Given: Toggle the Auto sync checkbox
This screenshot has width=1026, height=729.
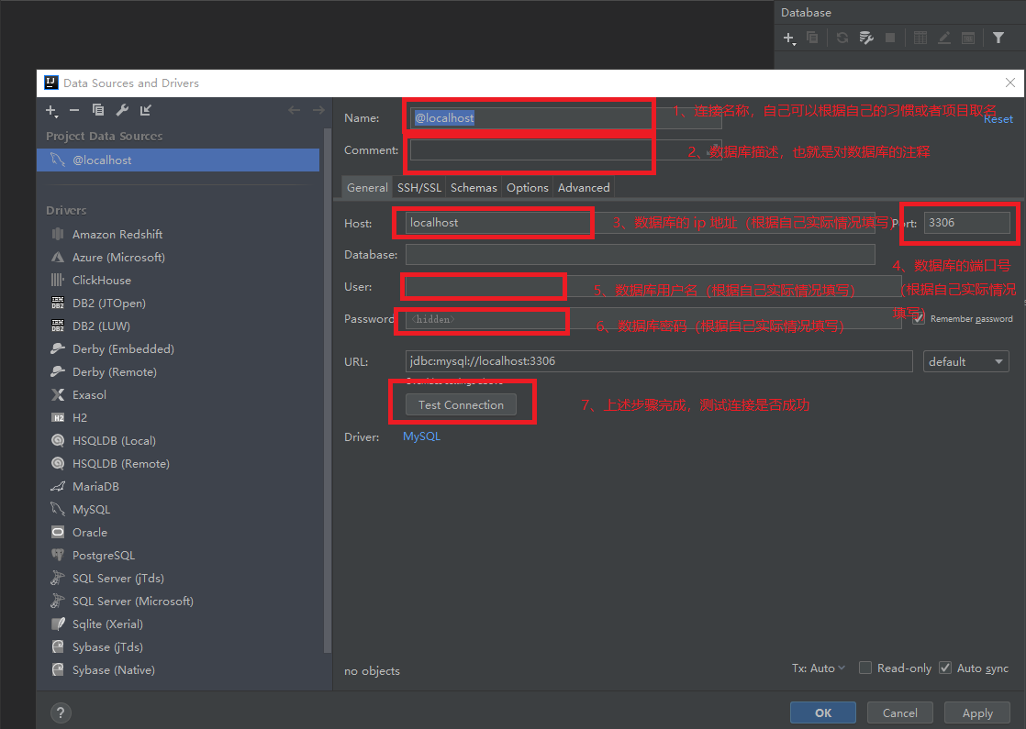Looking at the screenshot, I should pyautogui.click(x=945, y=668).
